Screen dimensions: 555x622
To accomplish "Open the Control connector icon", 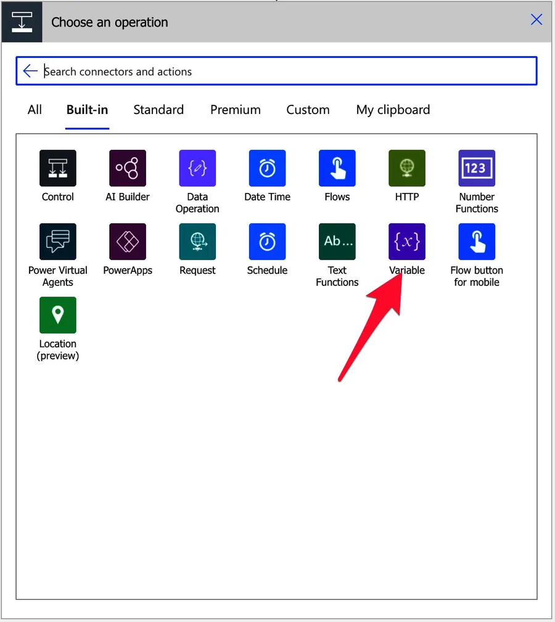I will 58,168.
